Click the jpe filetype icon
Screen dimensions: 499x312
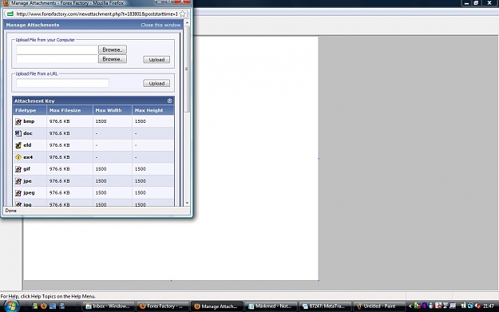(x=18, y=181)
